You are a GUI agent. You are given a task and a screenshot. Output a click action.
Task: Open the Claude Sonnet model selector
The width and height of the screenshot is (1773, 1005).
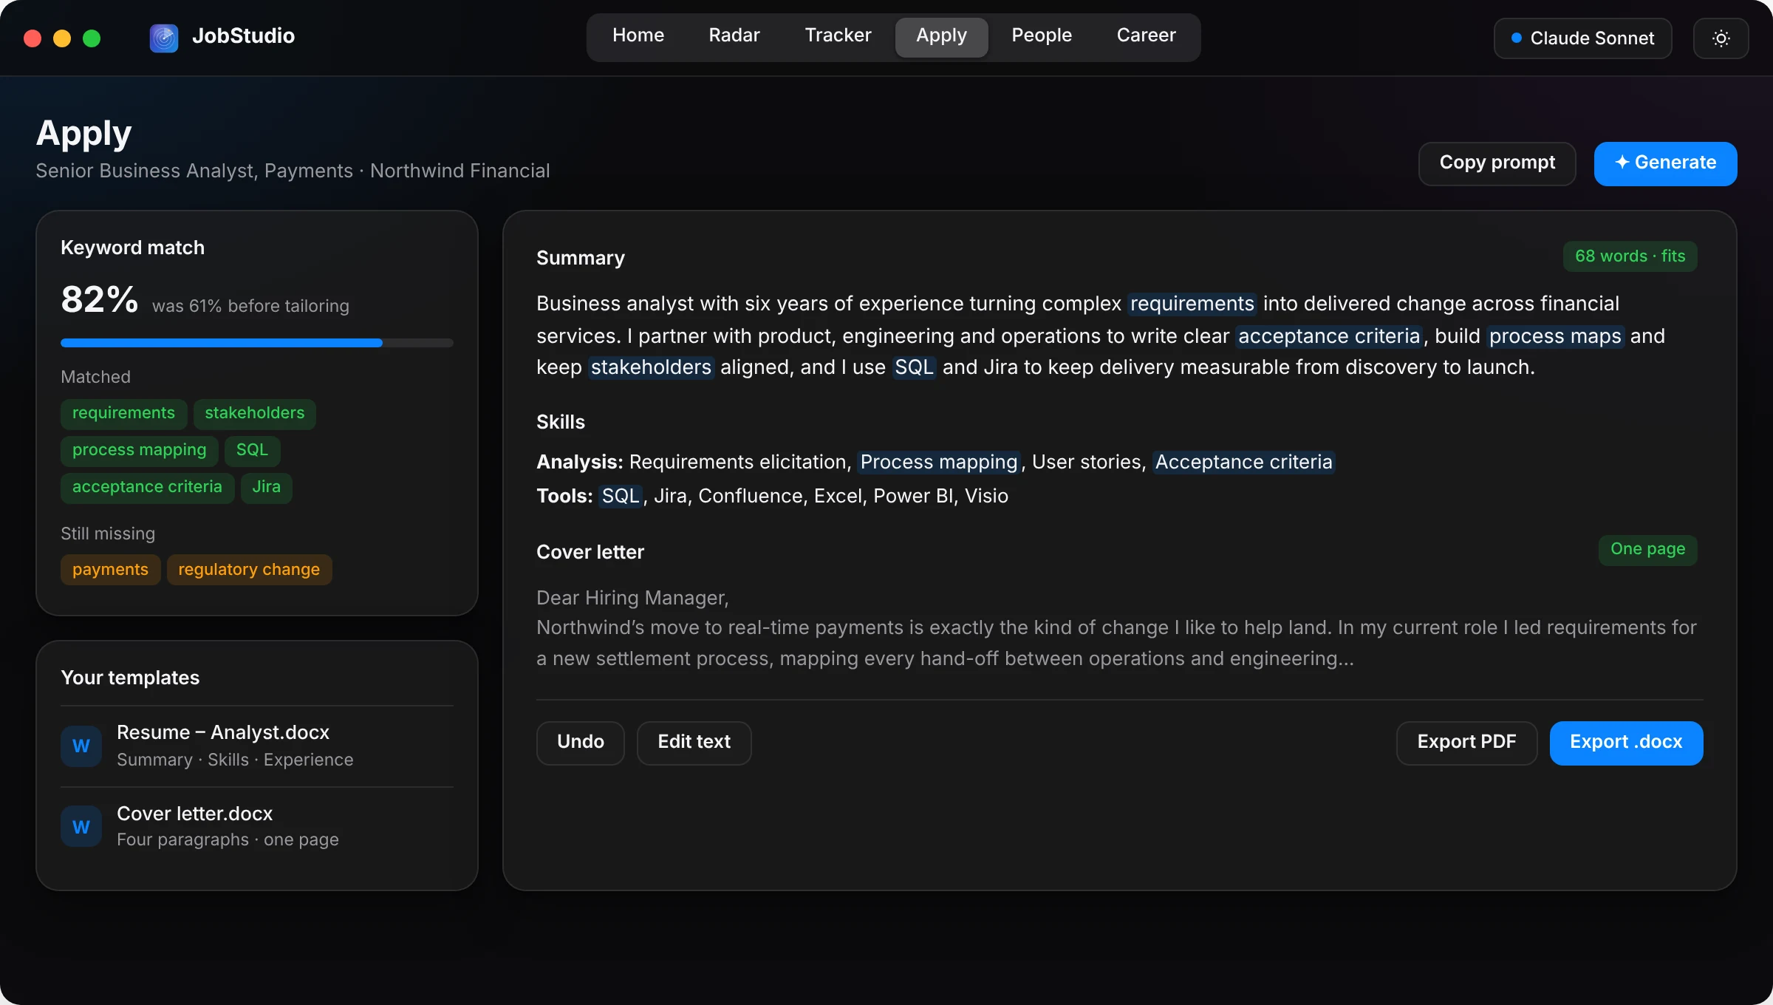(1582, 38)
